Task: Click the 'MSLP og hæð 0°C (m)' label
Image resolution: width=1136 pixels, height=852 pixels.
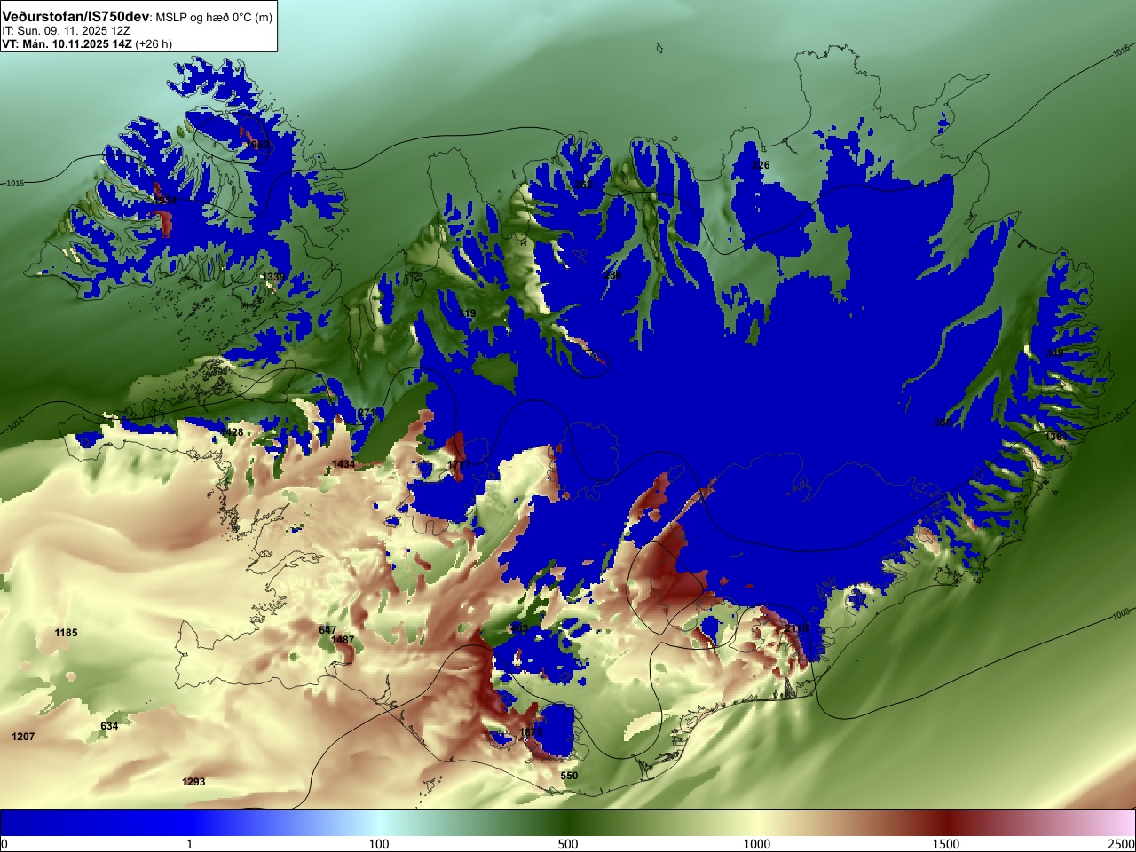Action: tap(215, 18)
